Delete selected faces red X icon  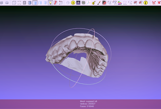coord(159,3)
